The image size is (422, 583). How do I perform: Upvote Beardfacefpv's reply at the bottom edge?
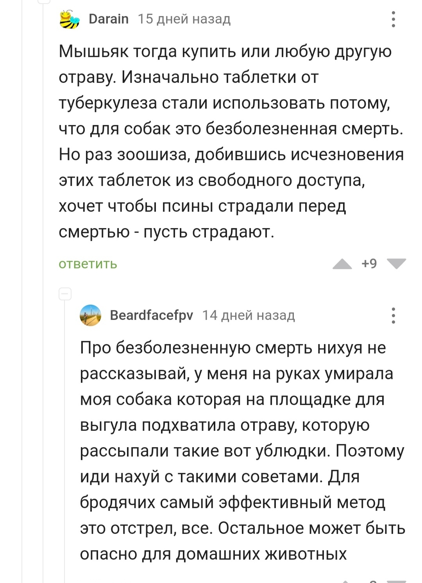pyautogui.click(x=346, y=581)
